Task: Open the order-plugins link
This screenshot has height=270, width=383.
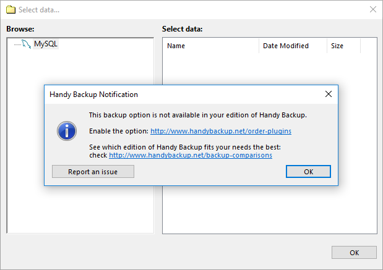Action: coord(221,131)
